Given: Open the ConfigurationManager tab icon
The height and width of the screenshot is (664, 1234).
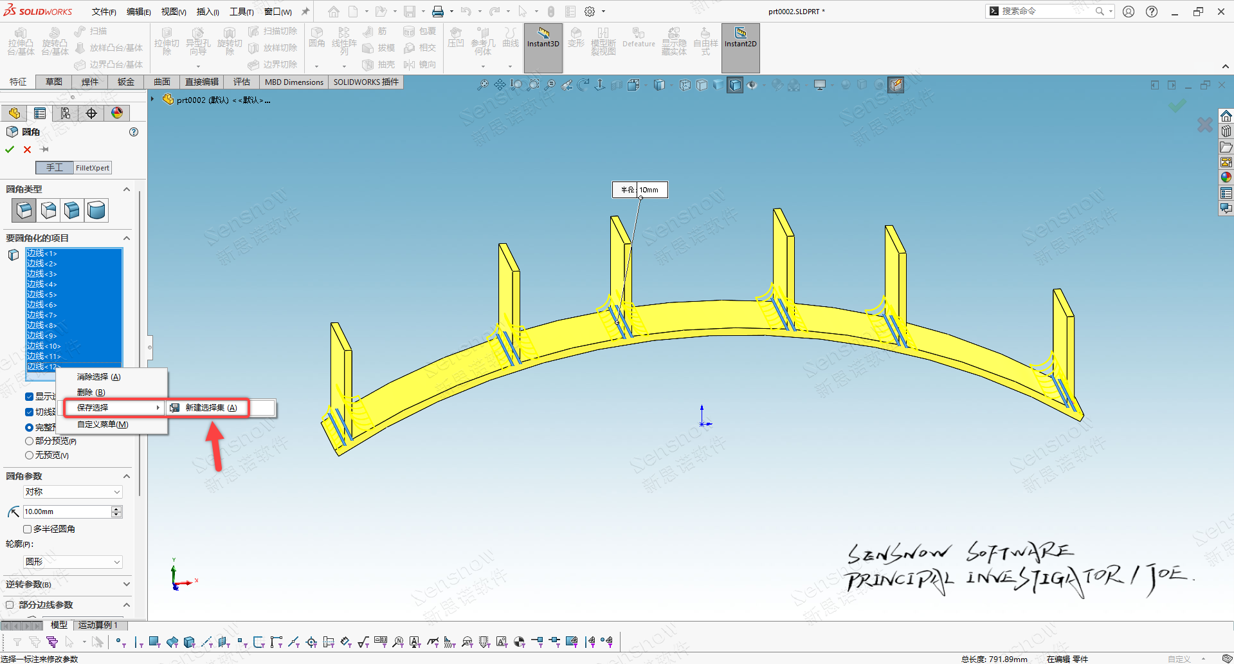Looking at the screenshot, I should click(x=66, y=113).
